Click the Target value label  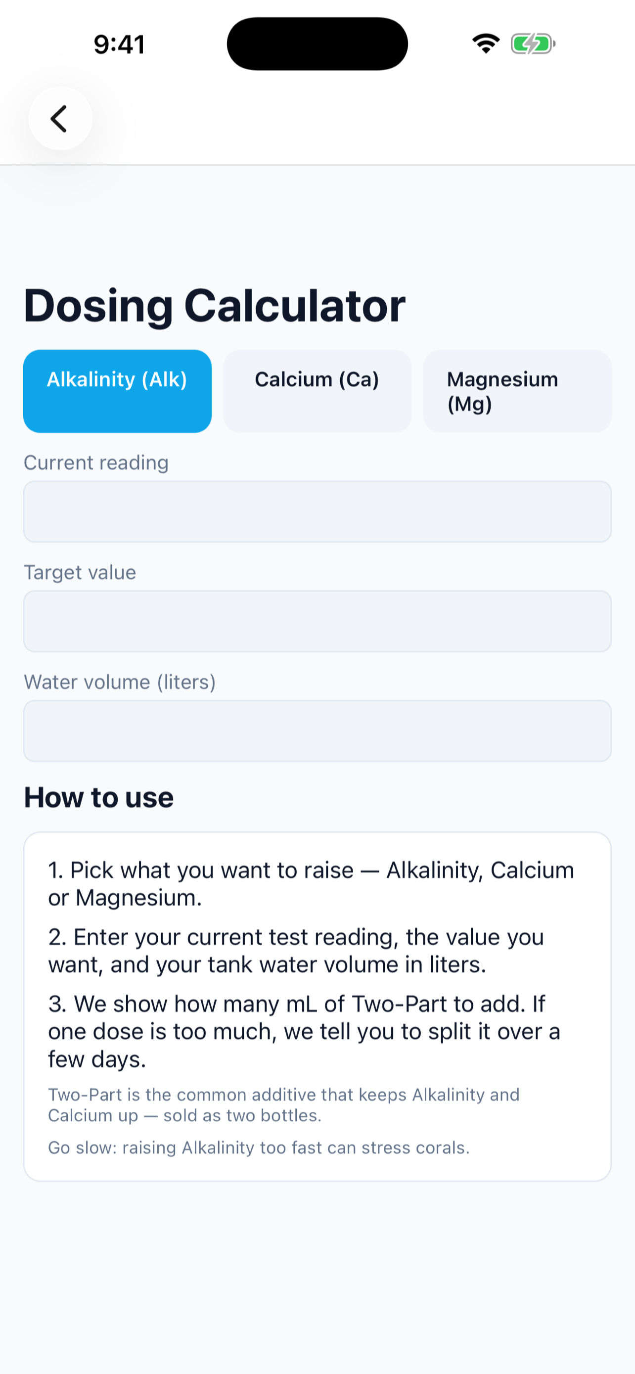80,572
